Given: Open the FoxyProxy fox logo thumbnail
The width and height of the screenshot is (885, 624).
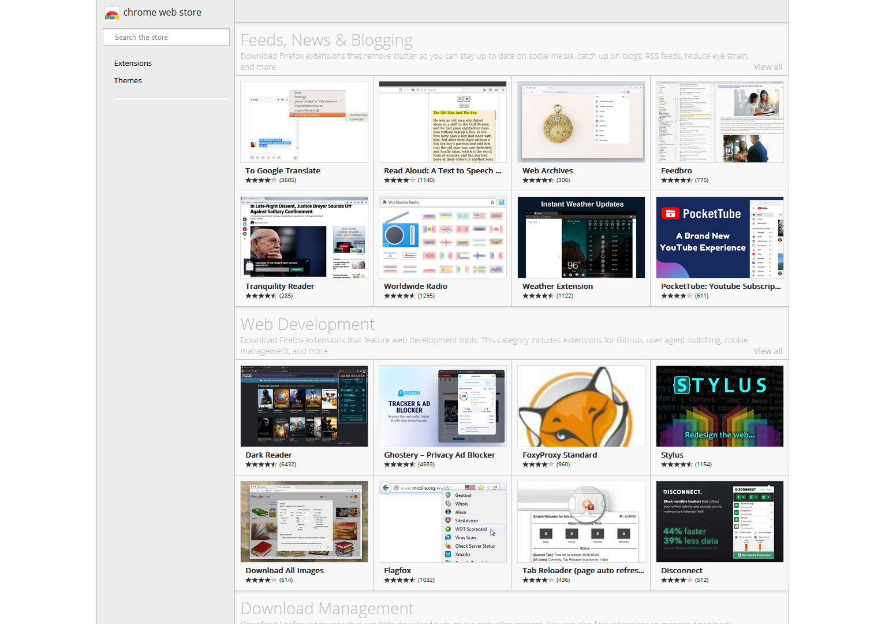Looking at the screenshot, I should click(581, 406).
